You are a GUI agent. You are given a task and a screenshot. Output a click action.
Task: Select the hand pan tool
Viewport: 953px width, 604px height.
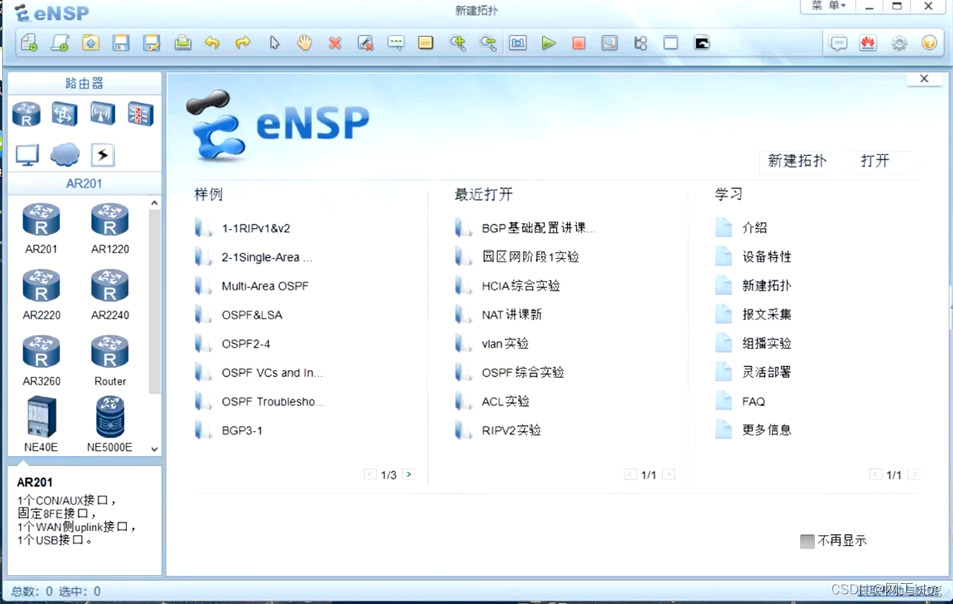click(305, 42)
